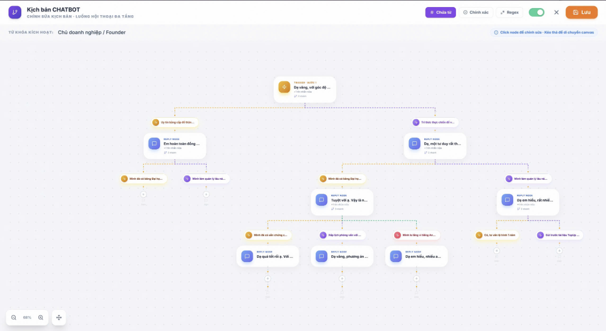The width and height of the screenshot is (606, 331).
Task: Click chat icon of 'Tuyệt vời ạ' node
Action: point(322,200)
